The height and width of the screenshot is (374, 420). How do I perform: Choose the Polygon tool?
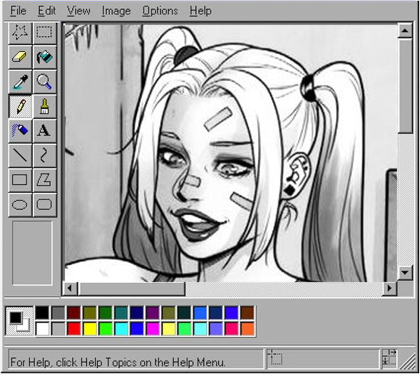pyautogui.click(x=44, y=180)
